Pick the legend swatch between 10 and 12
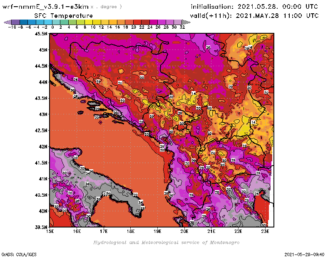This screenshot has height=257, width=333. pyautogui.click(x=97, y=22)
